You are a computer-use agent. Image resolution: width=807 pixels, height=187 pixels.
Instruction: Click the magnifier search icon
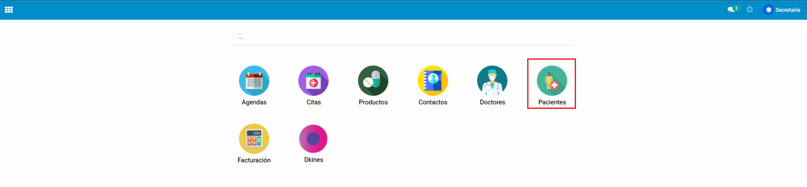(241, 37)
